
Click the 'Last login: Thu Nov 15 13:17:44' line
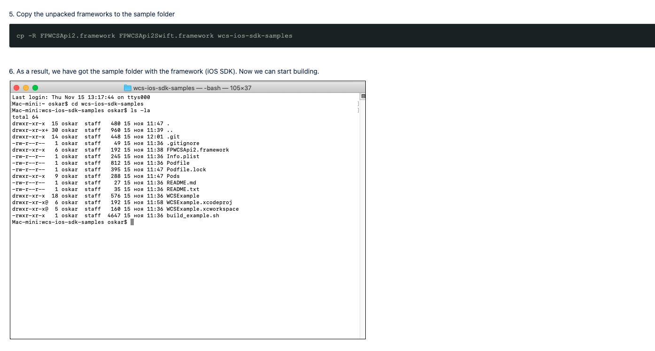(81, 97)
